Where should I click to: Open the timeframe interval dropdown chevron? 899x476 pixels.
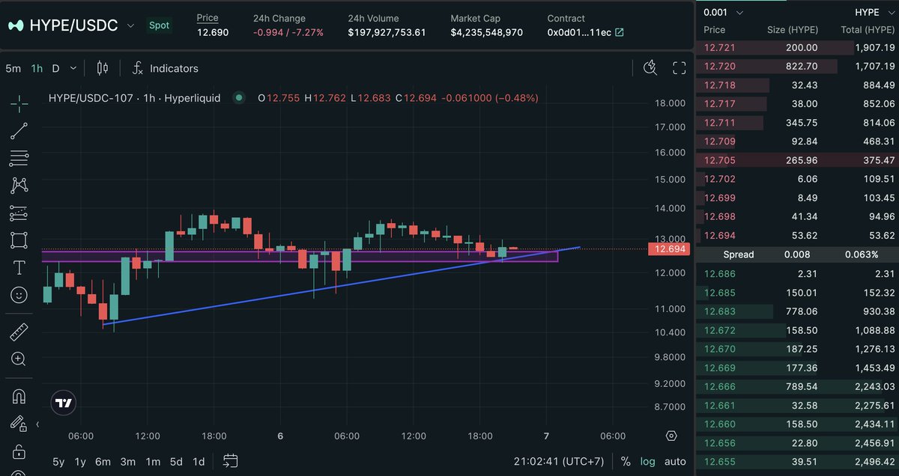[73, 68]
